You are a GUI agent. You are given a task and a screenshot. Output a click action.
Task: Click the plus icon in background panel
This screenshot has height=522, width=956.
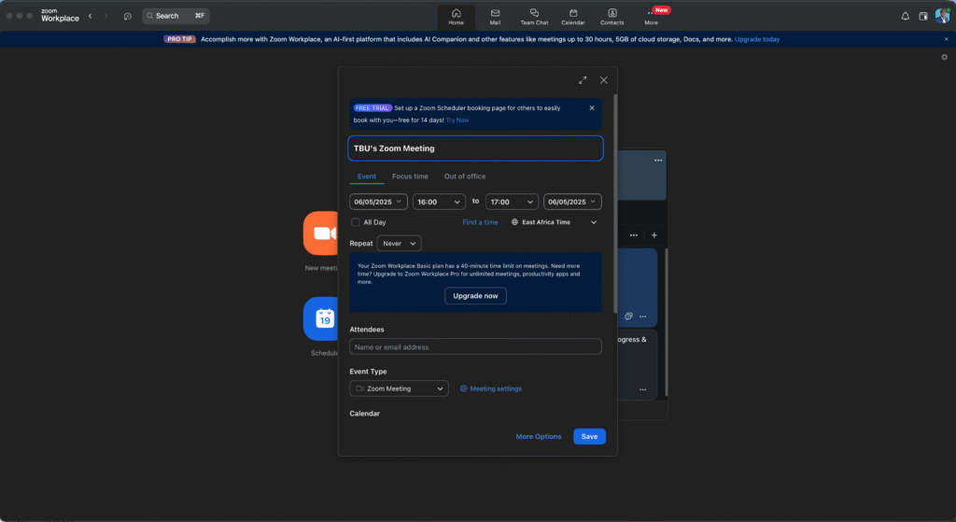[x=654, y=235]
